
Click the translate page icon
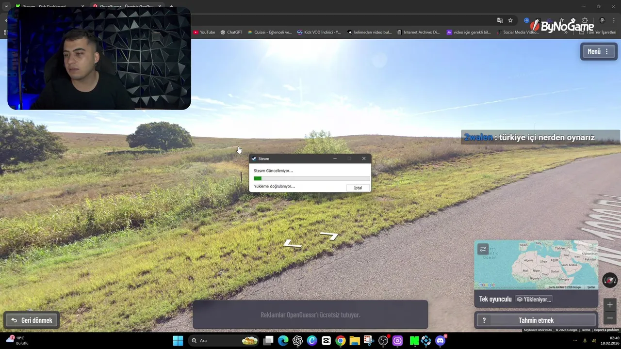click(500, 20)
